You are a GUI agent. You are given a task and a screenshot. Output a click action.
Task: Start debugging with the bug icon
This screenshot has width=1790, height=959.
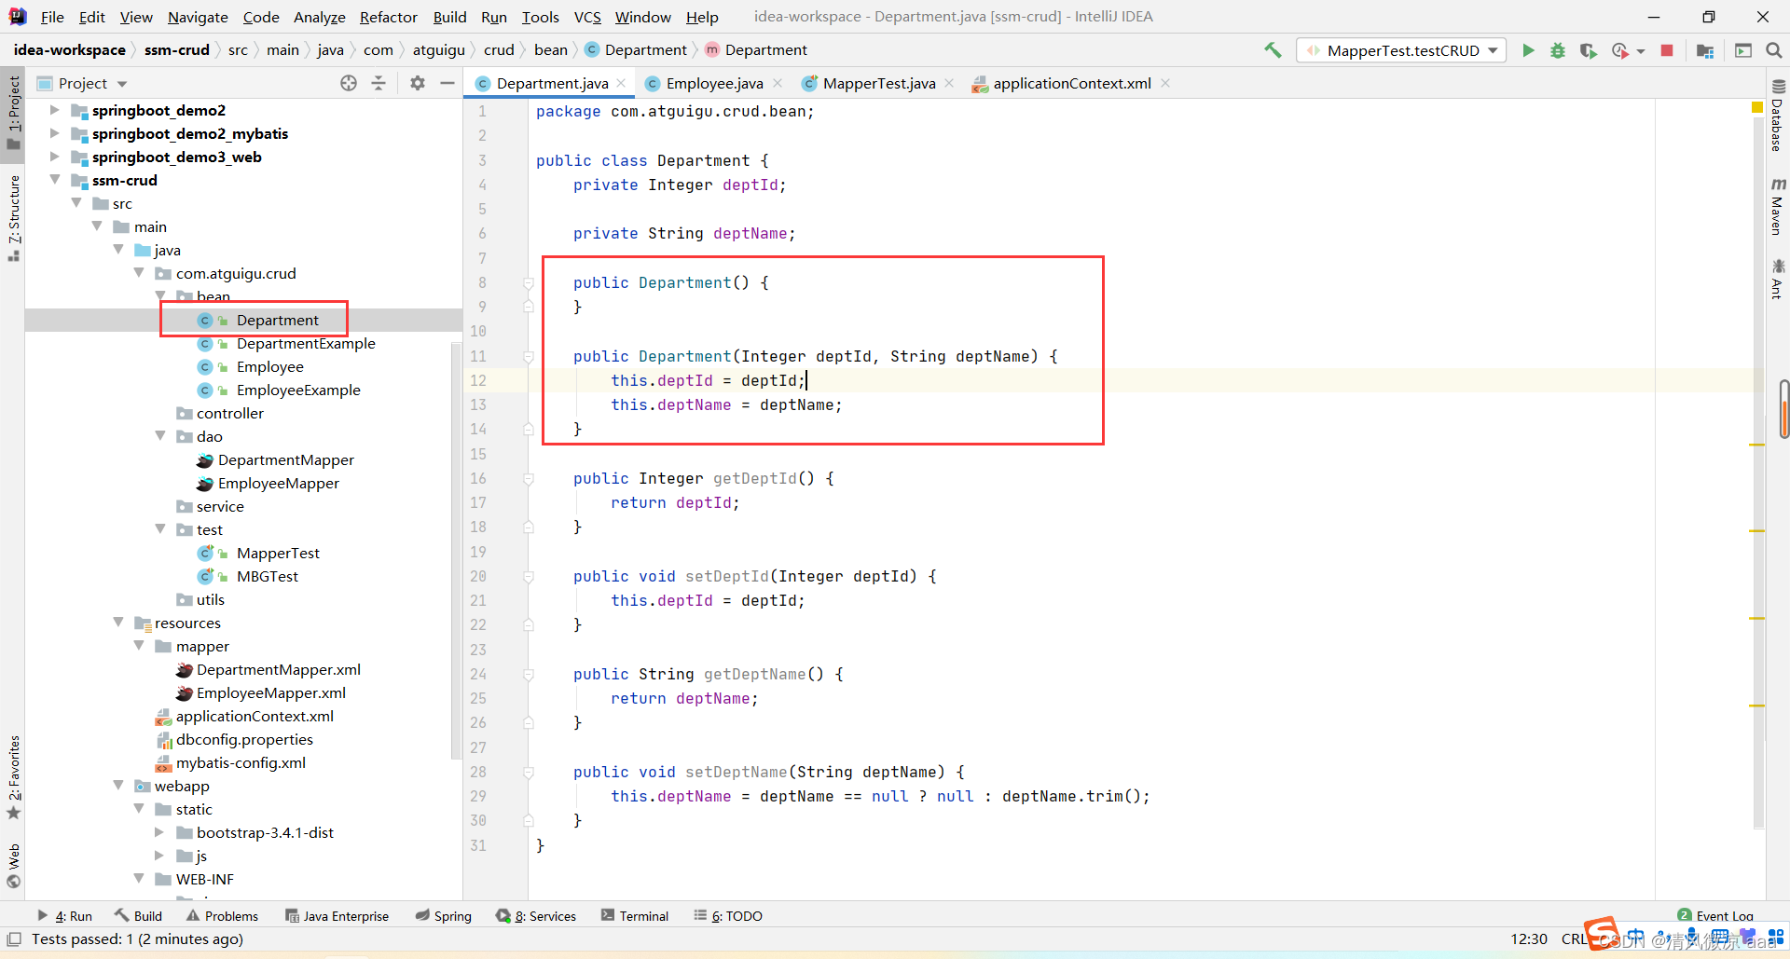point(1558,50)
